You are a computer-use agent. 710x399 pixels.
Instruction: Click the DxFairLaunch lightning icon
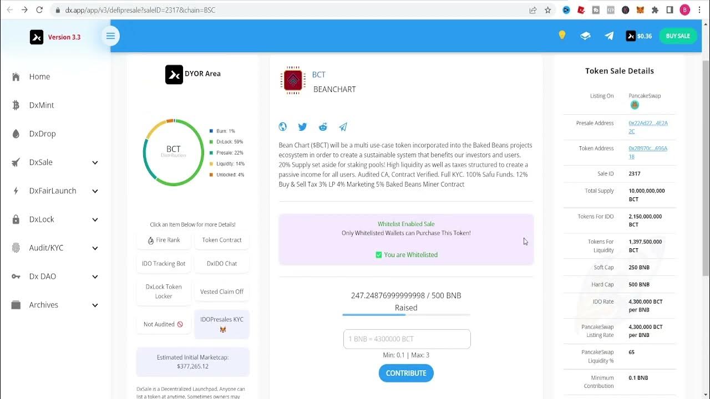(16, 191)
